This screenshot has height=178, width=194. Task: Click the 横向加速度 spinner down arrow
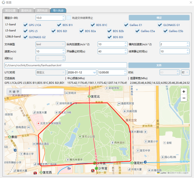point(188,46)
